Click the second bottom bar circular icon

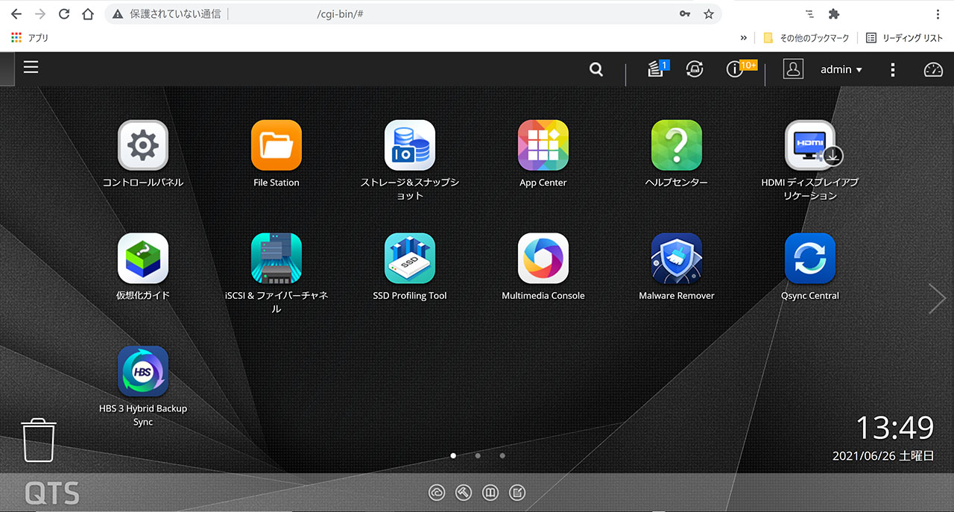point(464,492)
